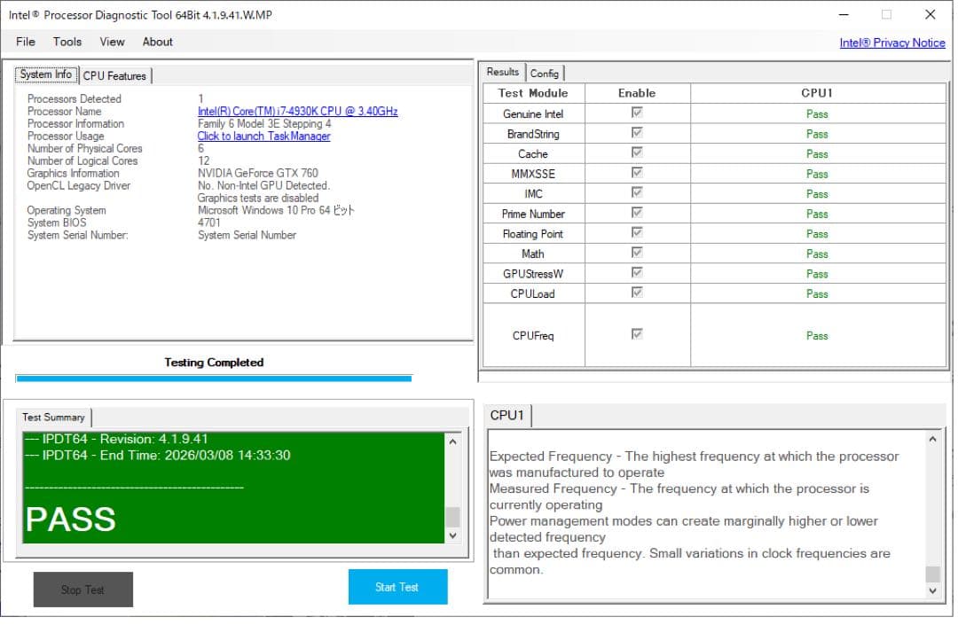
Task: Toggle the CPUFreq enable checkbox
Action: click(x=636, y=334)
